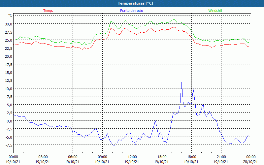Click the 20/10/21 date label
Viewport: 264px width, 165px height.
tap(251, 162)
